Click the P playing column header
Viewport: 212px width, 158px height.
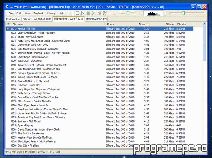(x=8, y=24)
